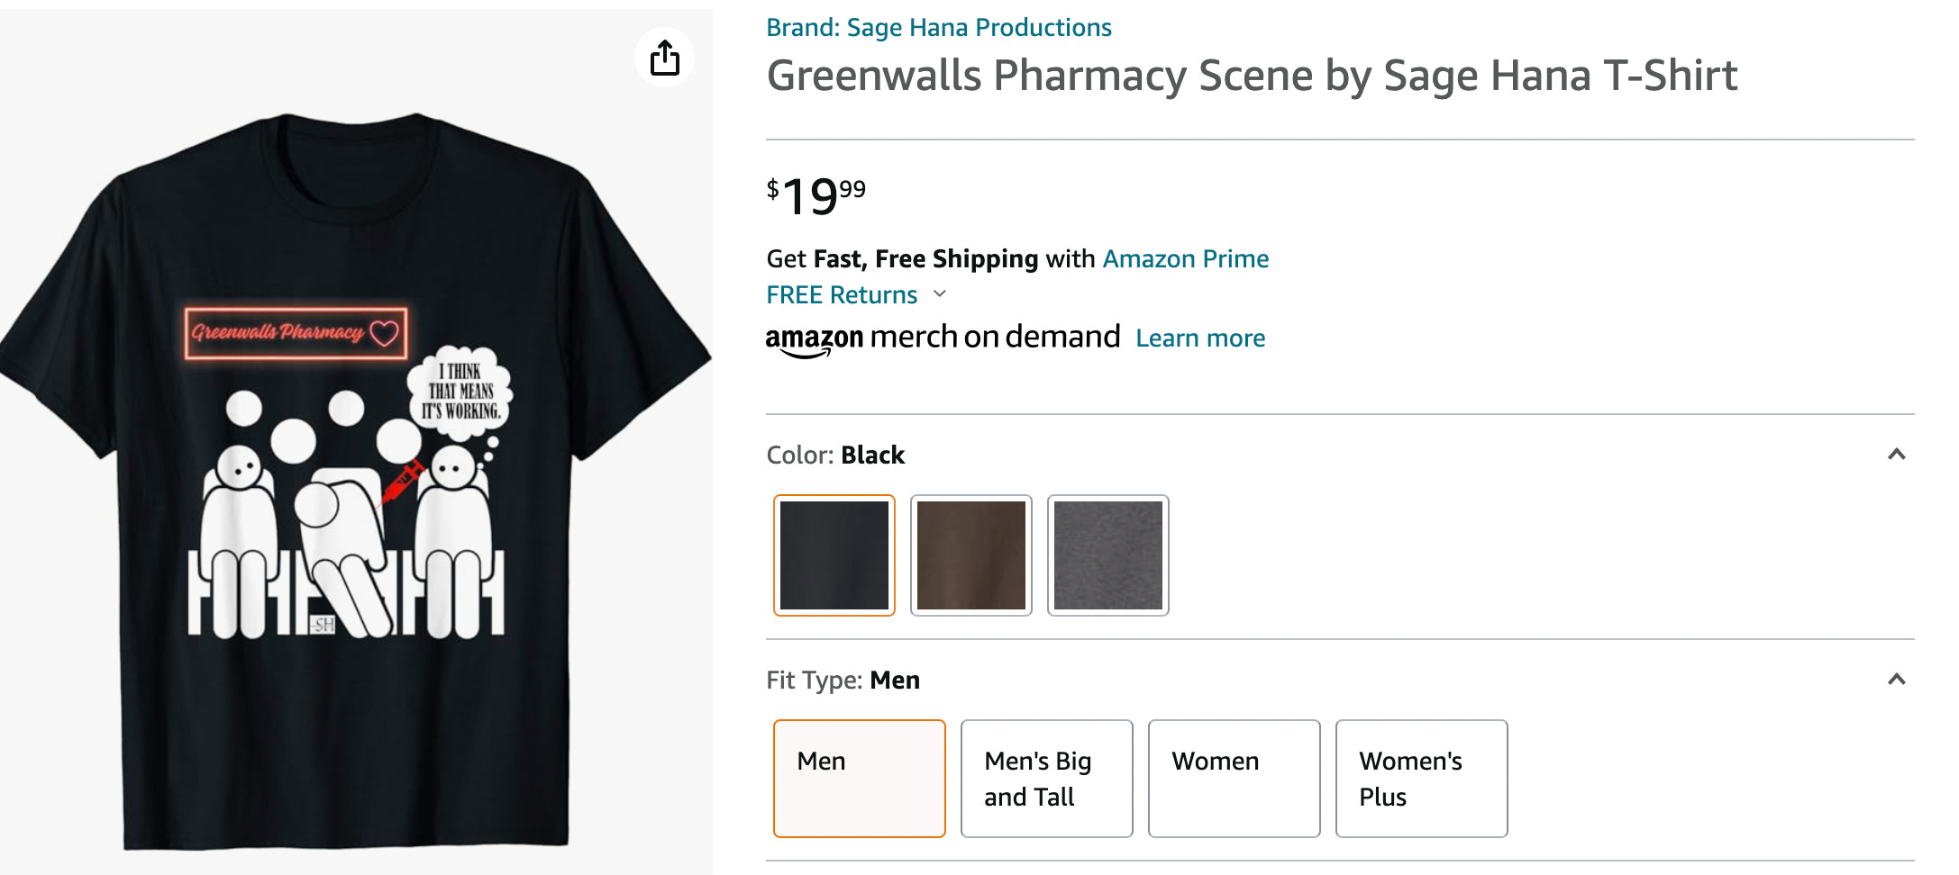1959x875 pixels.
Task: Open the Brand: Sage Hana Productions link
Action: pyautogui.click(x=938, y=28)
